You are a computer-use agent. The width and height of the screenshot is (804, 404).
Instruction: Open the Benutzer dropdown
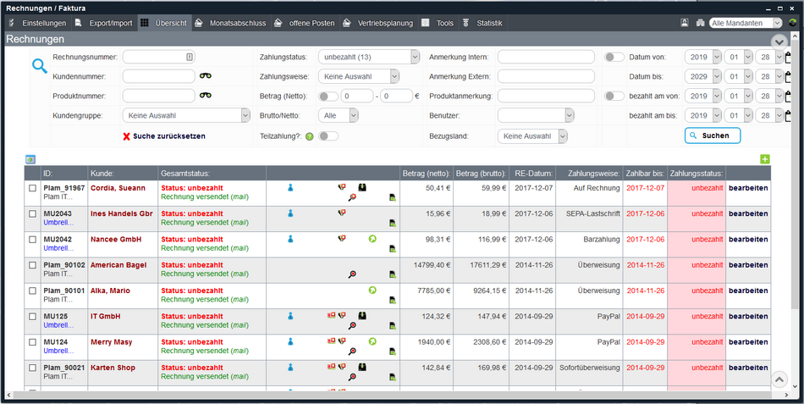pos(536,115)
